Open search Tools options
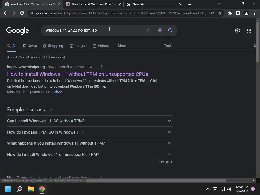 click(168, 46)
